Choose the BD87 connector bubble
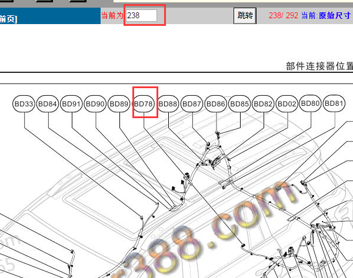Image resolution: width=353 pixels, height=278 pixels. coord(192,104)
